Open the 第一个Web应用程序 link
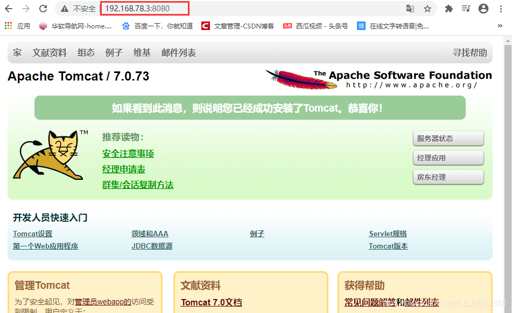This screenshot has width=512, height=313. [x=45, y=246]
